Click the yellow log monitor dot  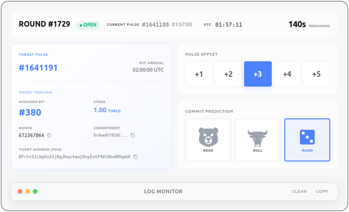point(28,191)
